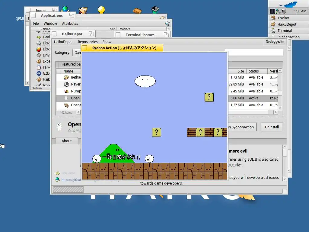Click the Expander icon in Applications window

(x=39, y=61)
